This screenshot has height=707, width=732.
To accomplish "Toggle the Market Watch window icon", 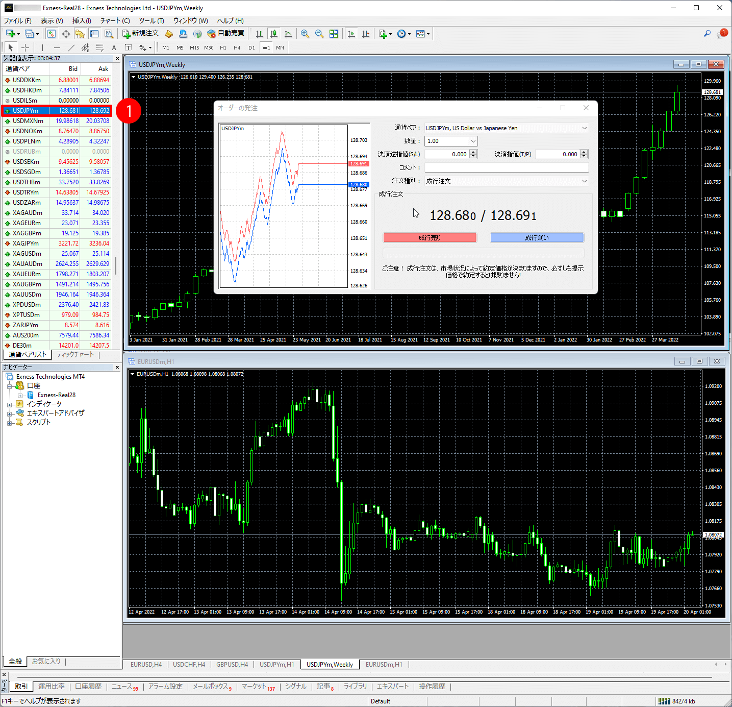I will [52, 34].
